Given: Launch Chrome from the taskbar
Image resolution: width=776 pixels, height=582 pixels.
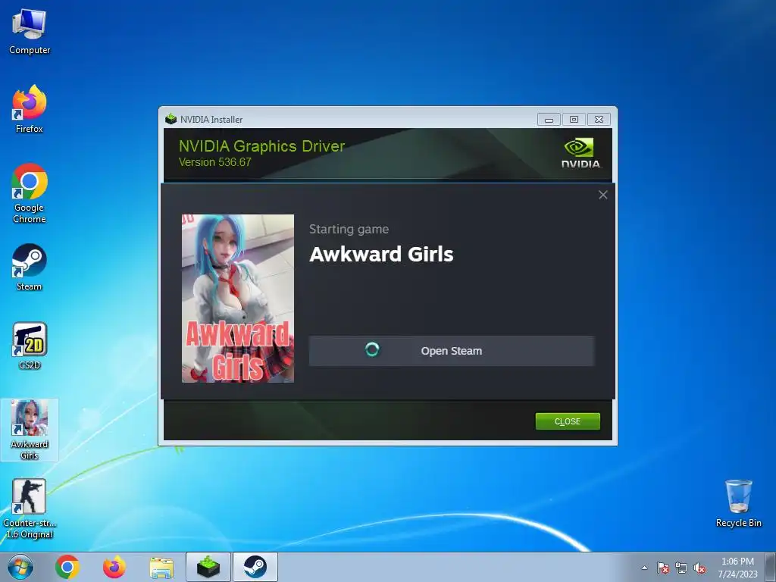Looking at the screenshot, I should click(67, 567).
